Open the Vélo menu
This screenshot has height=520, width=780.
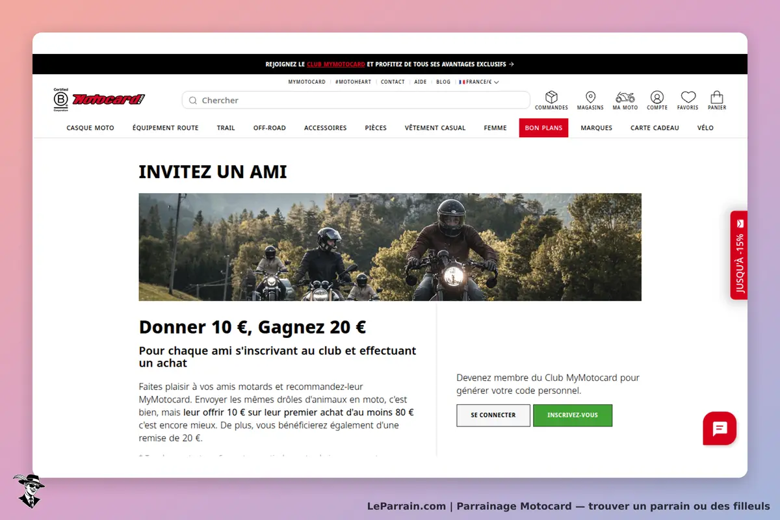[705, 128]
